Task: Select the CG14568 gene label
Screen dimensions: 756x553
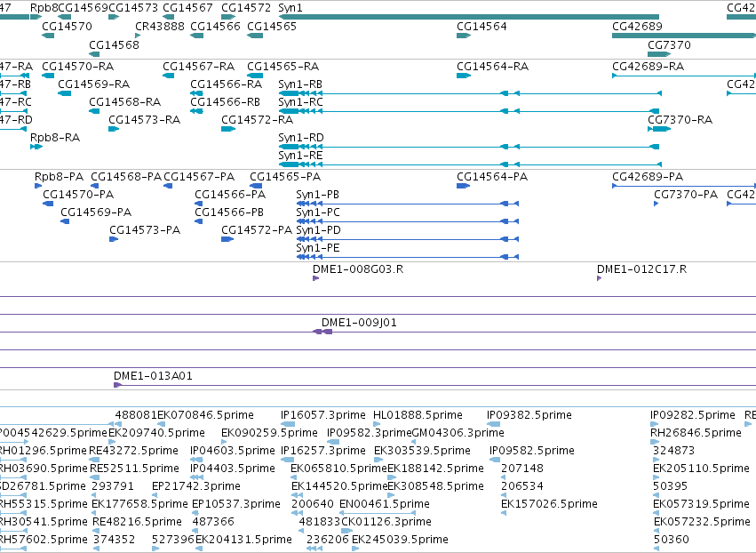Action: coord(114,44)
